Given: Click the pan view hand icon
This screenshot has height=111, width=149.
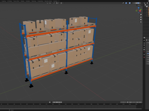Looking at the screenshot, I should click(x=141, y=17).
